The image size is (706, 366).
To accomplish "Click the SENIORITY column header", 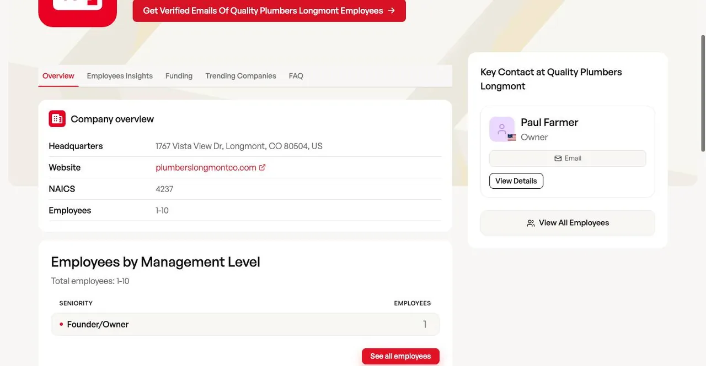I will (x=76, y=303).
